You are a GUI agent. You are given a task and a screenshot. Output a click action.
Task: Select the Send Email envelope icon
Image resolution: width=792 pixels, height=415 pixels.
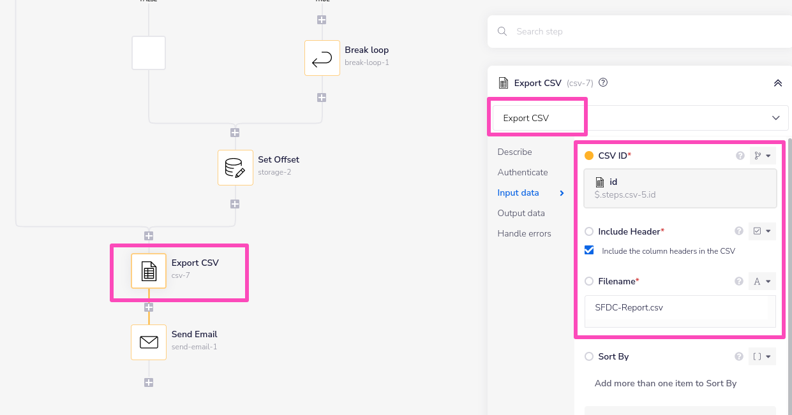(x=149, y=342)
